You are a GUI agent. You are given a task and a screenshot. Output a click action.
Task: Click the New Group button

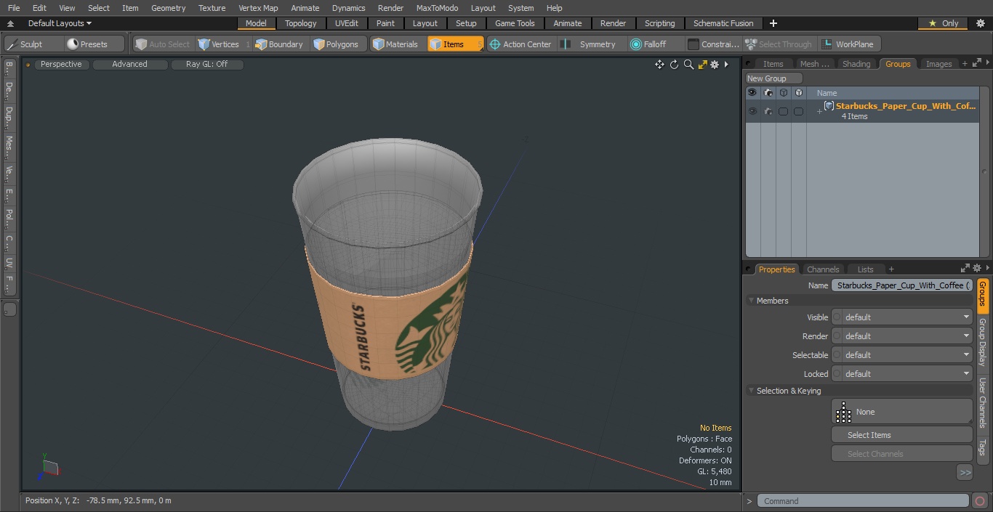(773, 78)
